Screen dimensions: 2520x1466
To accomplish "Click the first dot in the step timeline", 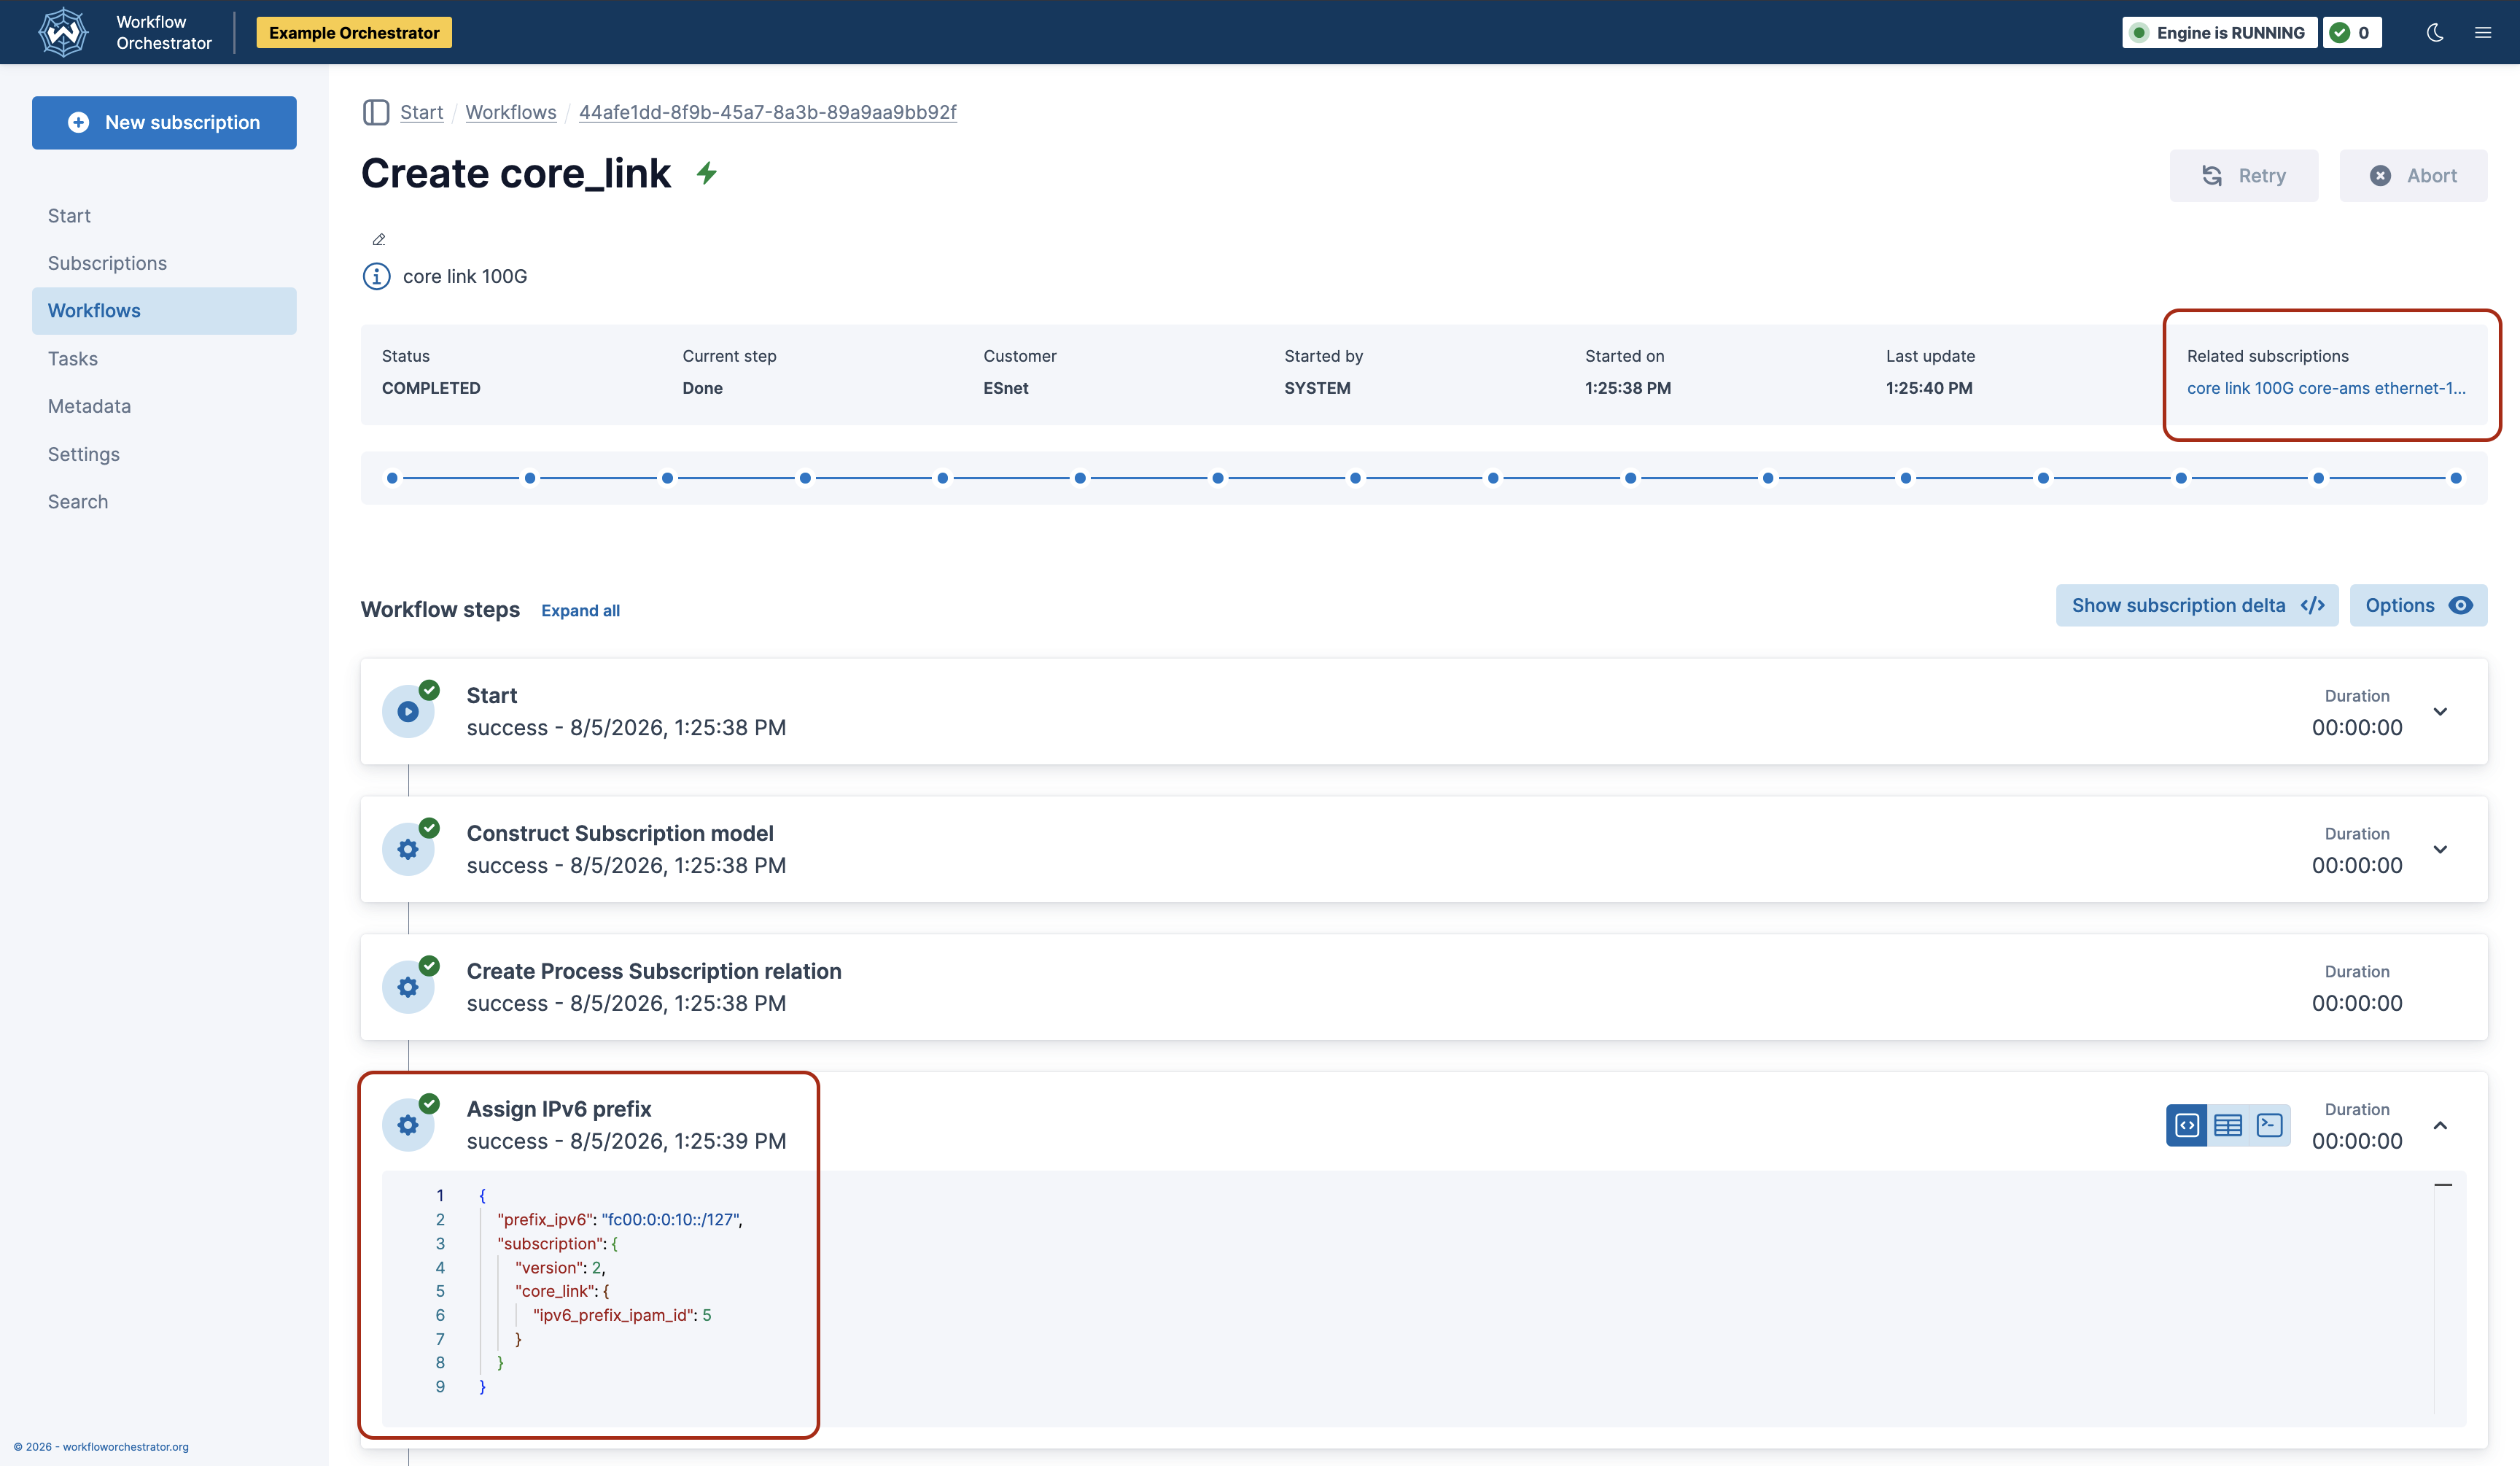I will point(392,478).
